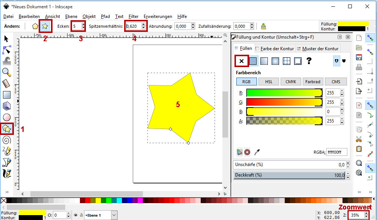Select the rectangle tool
The height and width of the screenshot is (220, 377).
click(7, 95)
